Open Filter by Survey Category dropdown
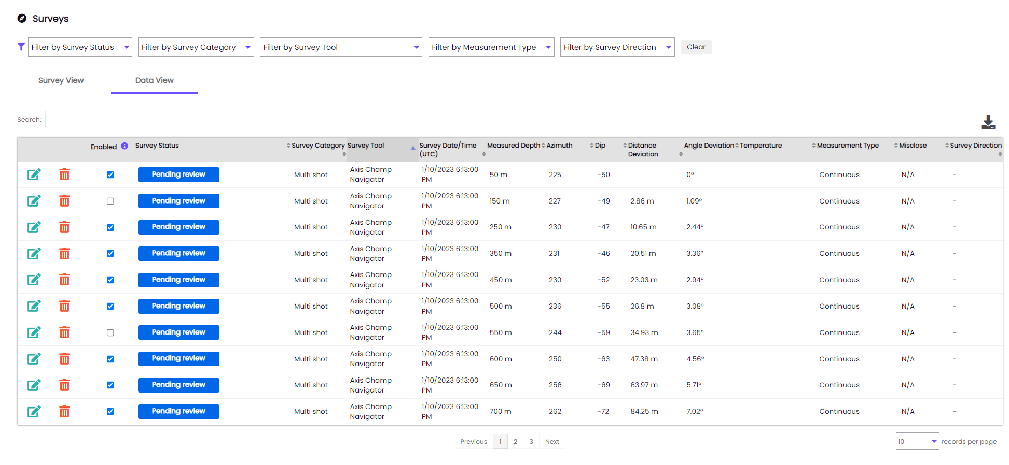Image resolution: width=1009 pixels, height=465 pixels. coord(196,47)
